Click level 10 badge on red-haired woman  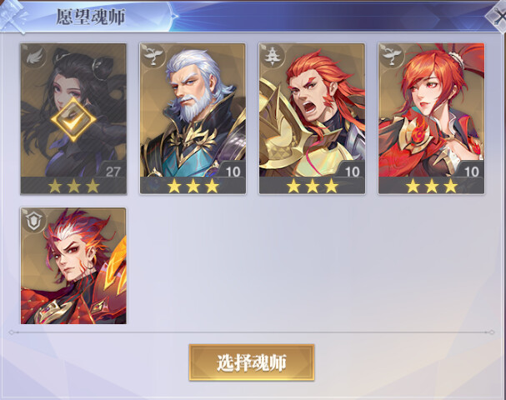pyautogui.click(x=471, y=171)
